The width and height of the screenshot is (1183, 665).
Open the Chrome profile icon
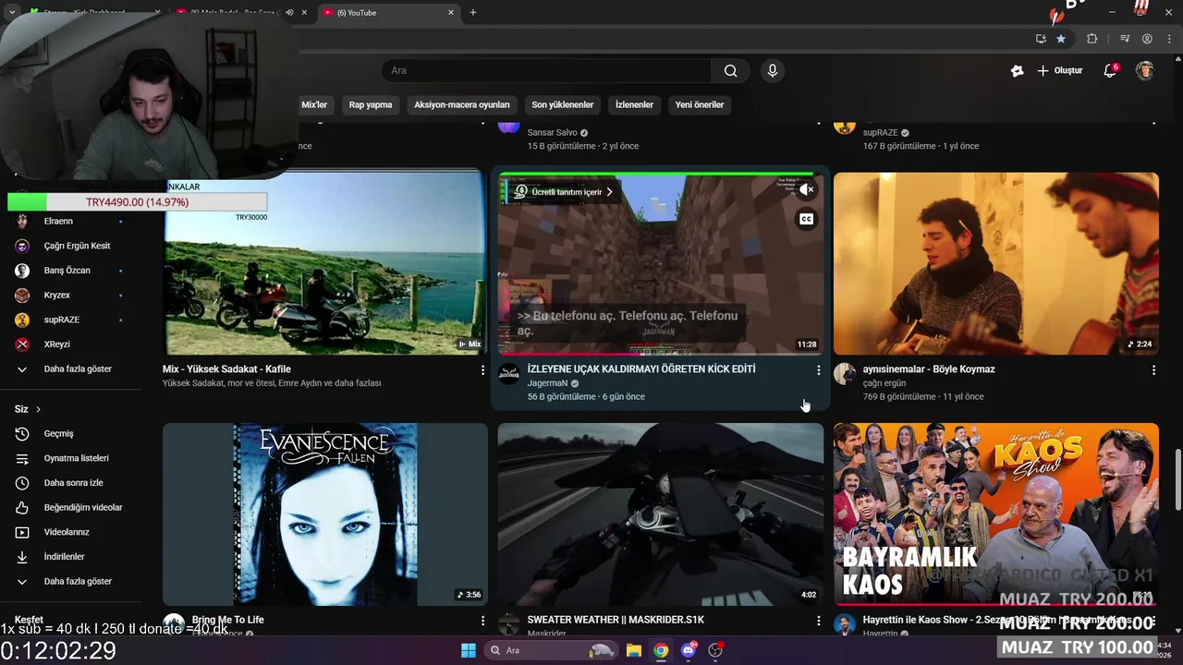(1147, 39)
